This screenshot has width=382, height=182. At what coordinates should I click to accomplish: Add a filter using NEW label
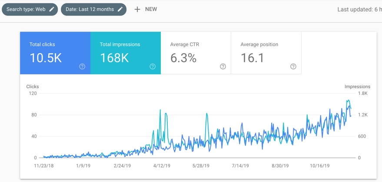tap(151, 9)
